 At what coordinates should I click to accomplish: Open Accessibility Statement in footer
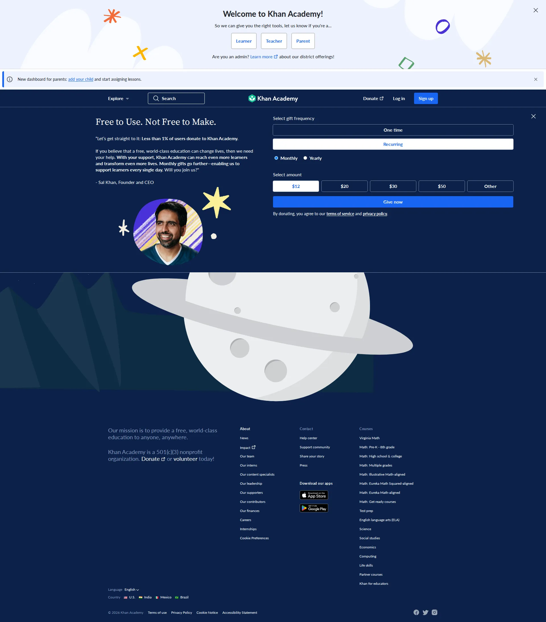coord(239,613)
